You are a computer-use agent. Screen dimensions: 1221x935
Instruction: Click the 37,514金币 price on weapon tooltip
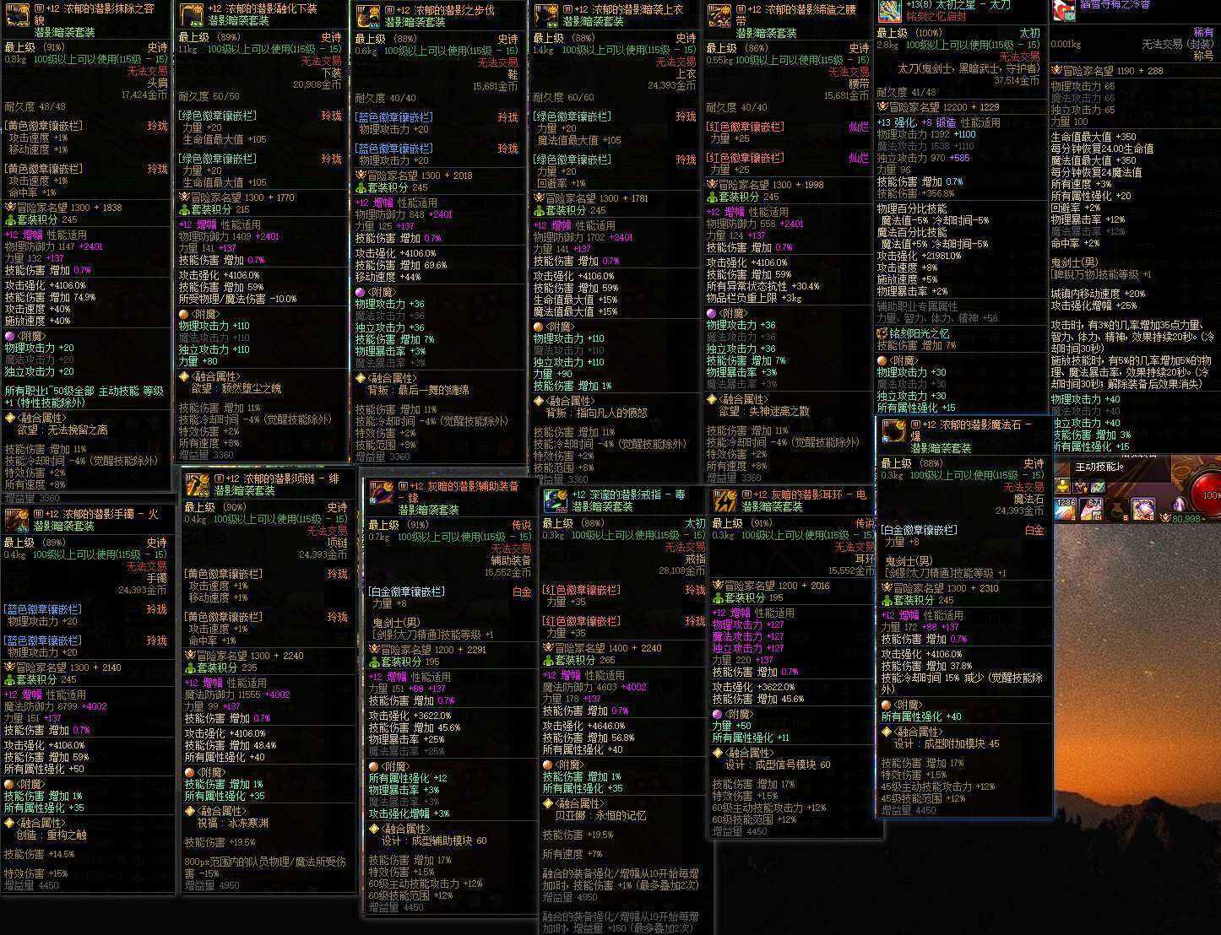point(1017,81)
